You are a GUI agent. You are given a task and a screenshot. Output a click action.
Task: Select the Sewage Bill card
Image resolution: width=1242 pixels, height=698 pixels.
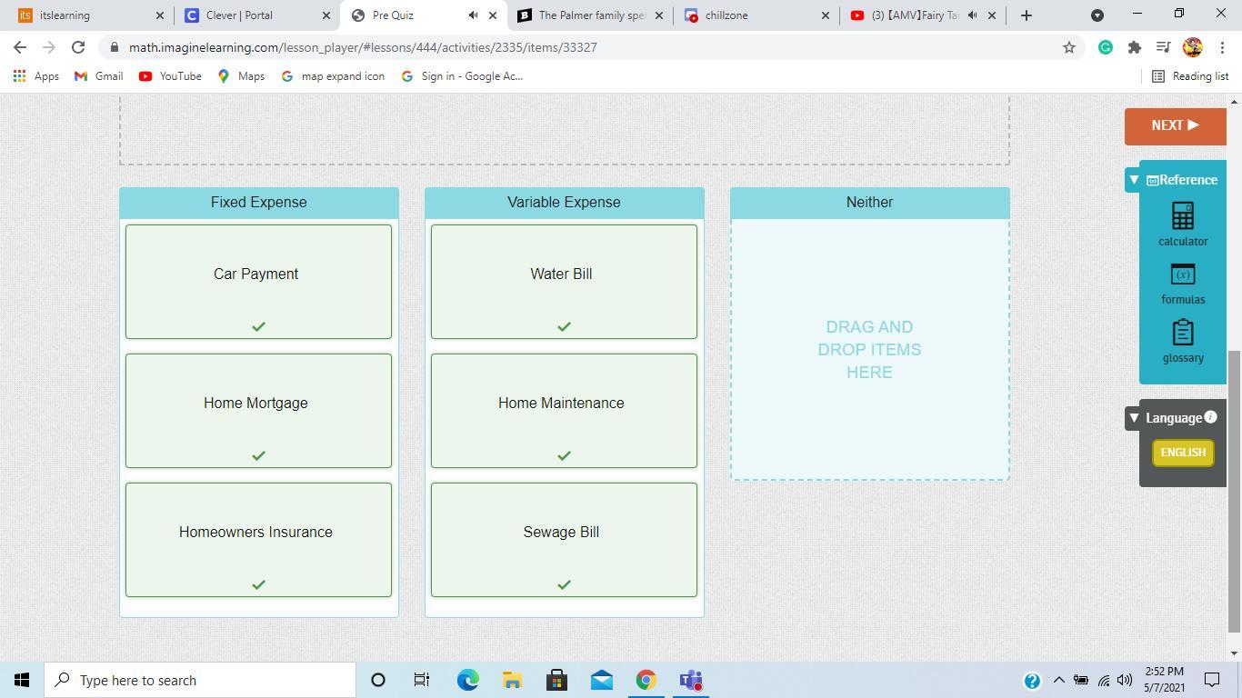tap(564, 540)
